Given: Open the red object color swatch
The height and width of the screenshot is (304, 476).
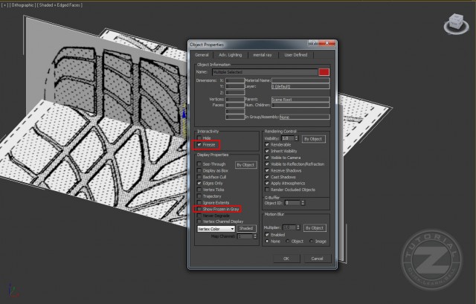Looking at the screenshot, I should click(324, 72).
